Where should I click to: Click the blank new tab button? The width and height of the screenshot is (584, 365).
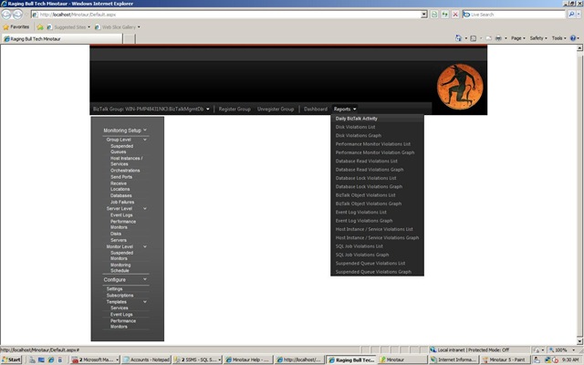129,38
